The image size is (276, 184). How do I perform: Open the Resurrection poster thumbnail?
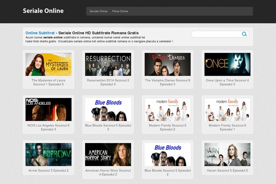tap(108, 64)
